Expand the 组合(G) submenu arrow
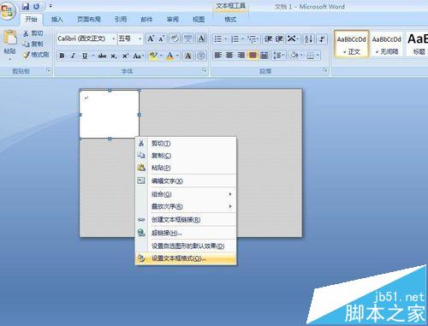 [x=230, y=194]
